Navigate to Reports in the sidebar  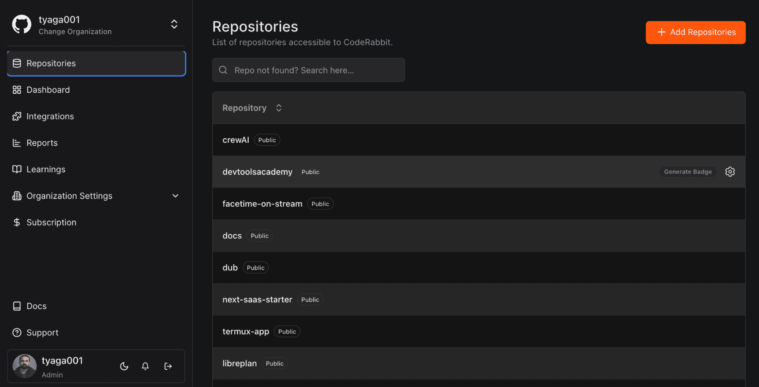coord(42,143)
